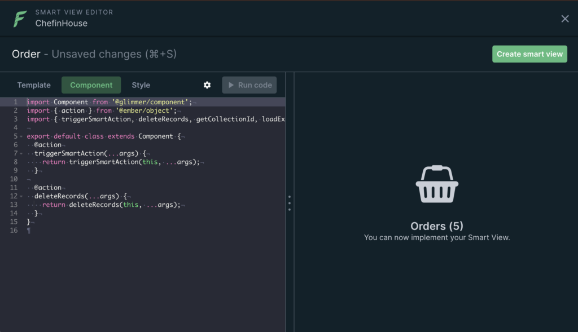This screenshot has height=332, width=578.
Task: Click the ChefinHouse project name
Action: point(62,24)
